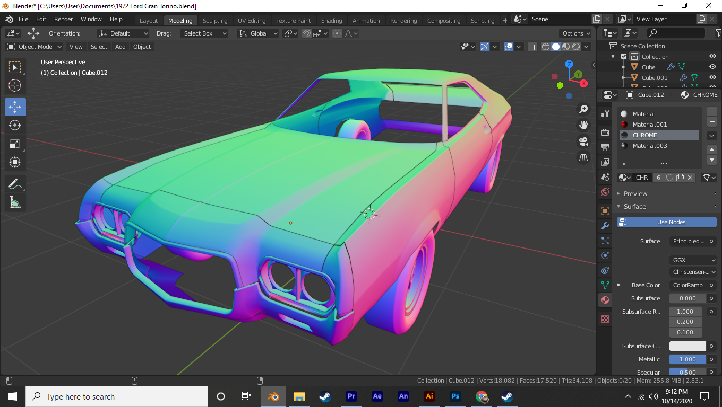Toggle Show Overlays button

coord(509,47)
